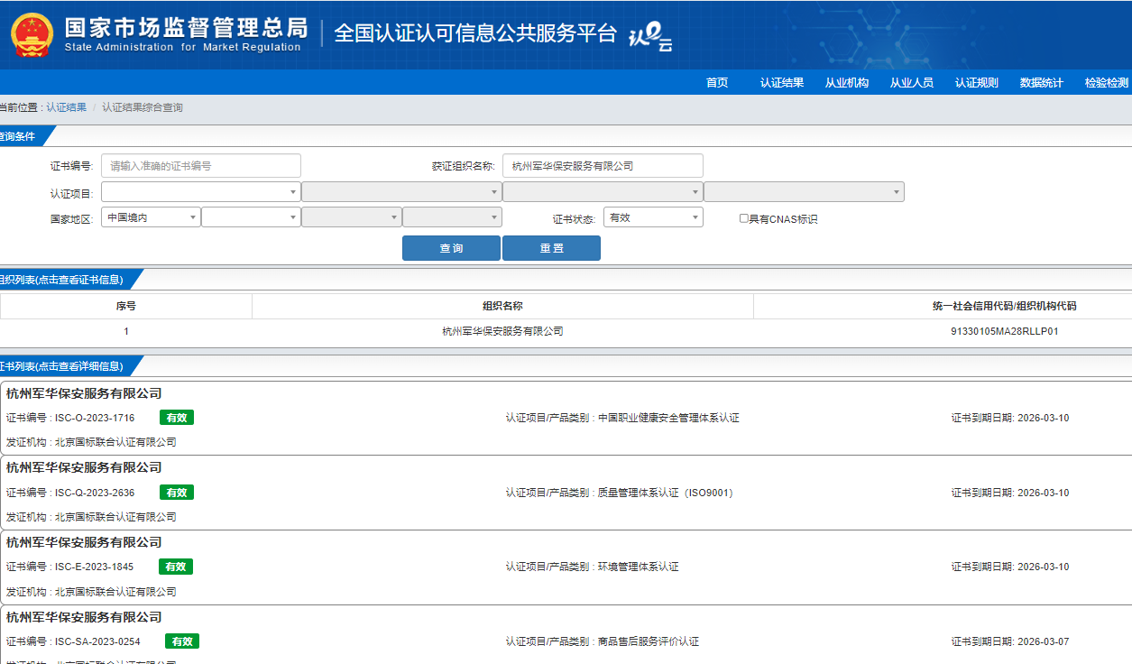The image size is (1132, 664).
Task: Select 数据统计 in the navigation bar
Action: coord(1042,83)
